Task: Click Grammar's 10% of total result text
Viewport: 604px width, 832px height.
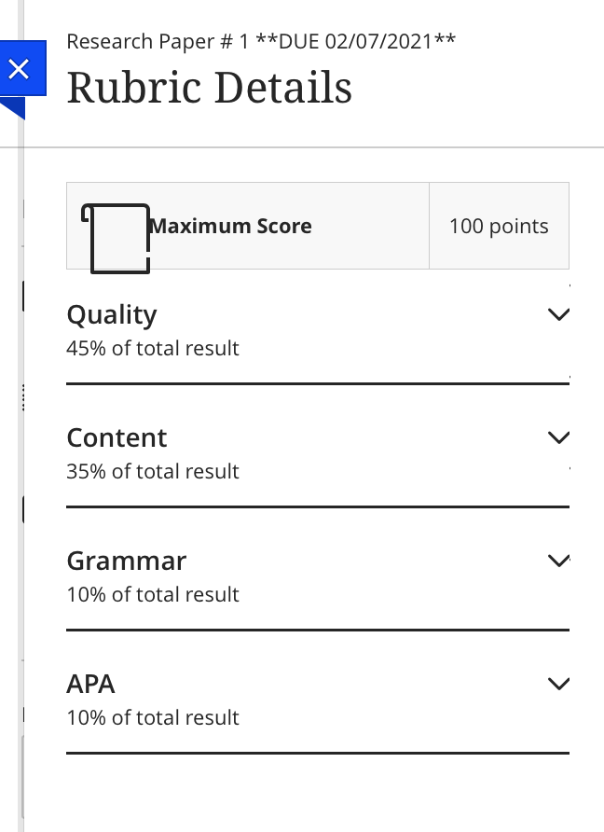Action: coord(153,595)
